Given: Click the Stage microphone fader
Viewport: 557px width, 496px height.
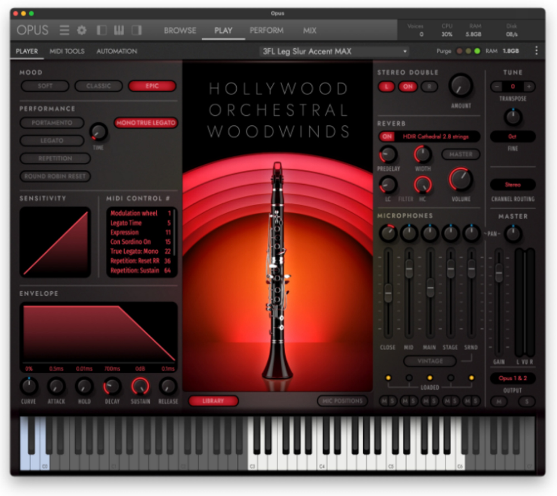Looking at the screenshot, I should click(451, 269).
